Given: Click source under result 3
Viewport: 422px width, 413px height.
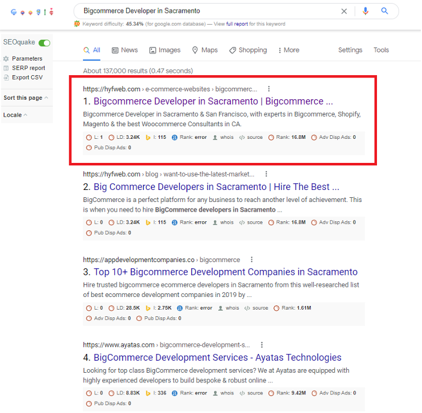Looking at the screenshot, I should [x=257, y=308].
